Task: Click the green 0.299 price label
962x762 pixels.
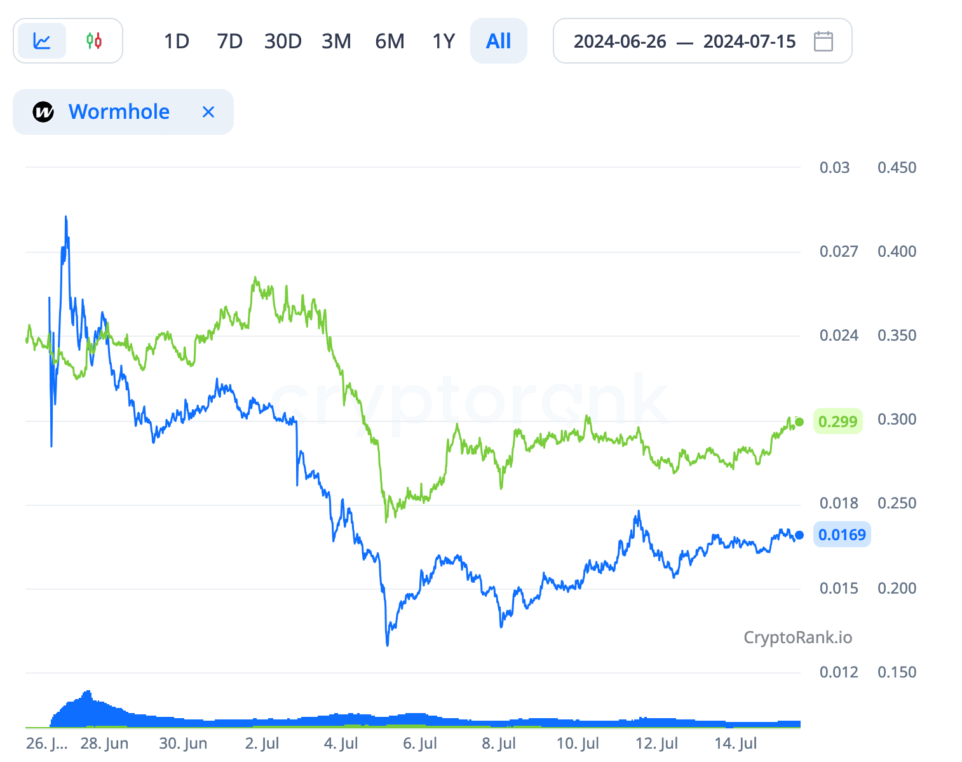Action: pos(837,421)
